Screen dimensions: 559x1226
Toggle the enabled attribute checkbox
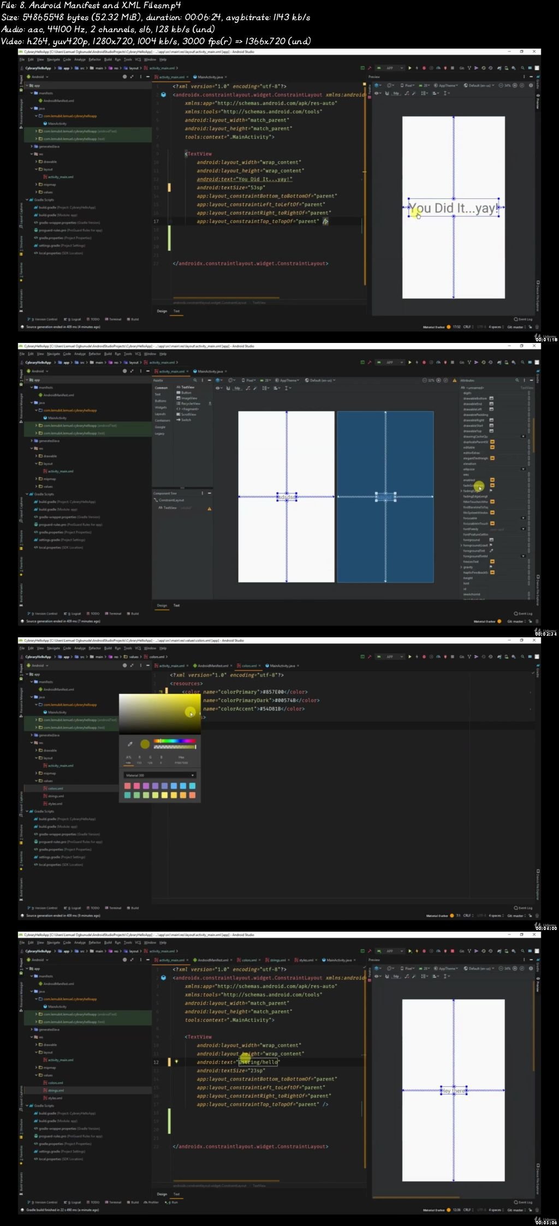492,480
